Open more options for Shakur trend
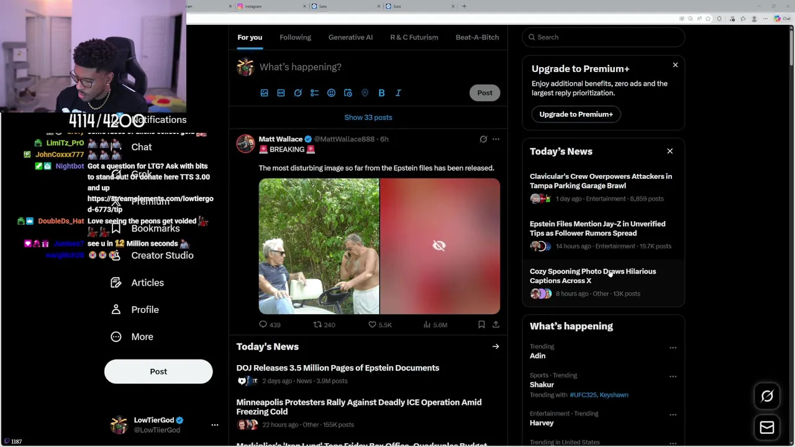 [x=673, y=376]
